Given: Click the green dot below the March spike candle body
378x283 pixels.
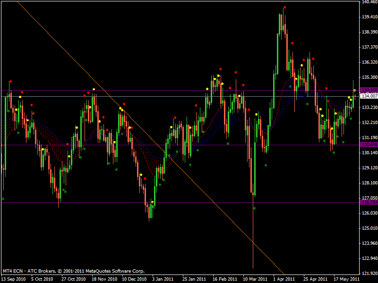Looking at the screenshot, I should click(x=255, y=208).
